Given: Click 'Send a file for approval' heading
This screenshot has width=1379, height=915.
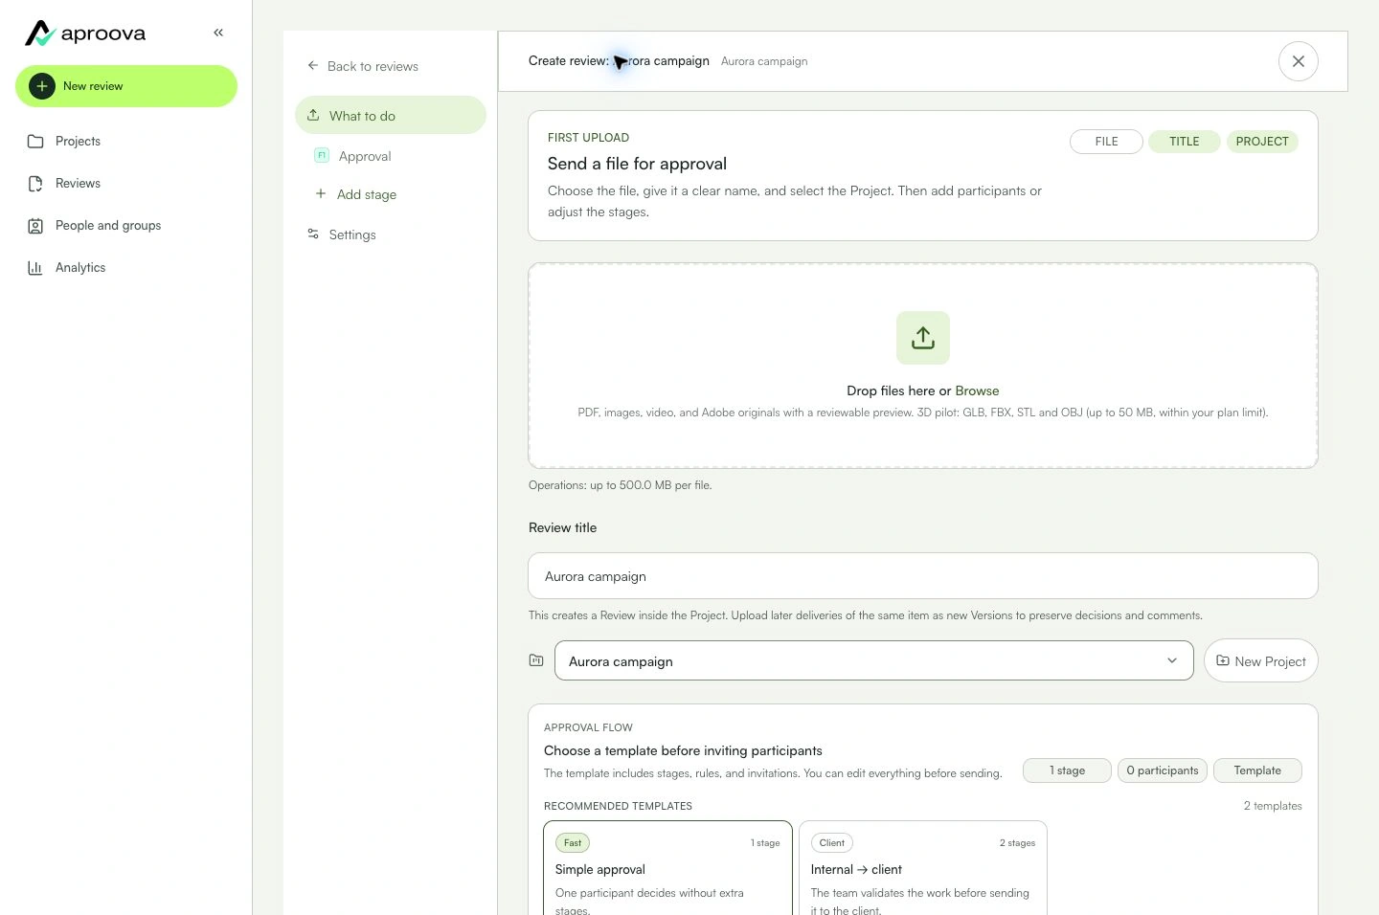Looking at the screenshot, I should (x=637, y=164).
